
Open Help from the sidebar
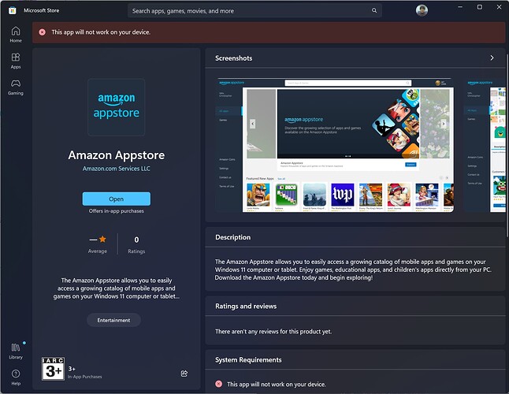point(16,377)
